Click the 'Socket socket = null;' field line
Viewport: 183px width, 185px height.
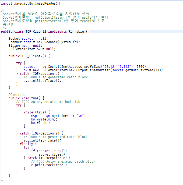pyautogui.click(x=28, y=39)
